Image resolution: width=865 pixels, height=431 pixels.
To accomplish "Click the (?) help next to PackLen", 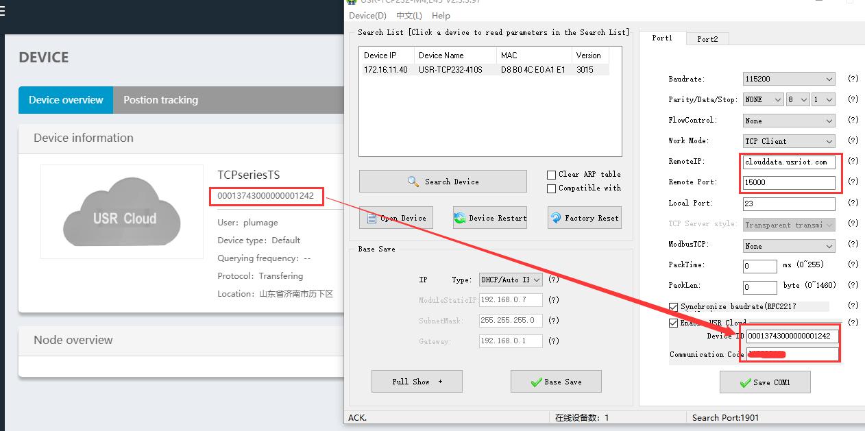I will [x=853, y=285].
